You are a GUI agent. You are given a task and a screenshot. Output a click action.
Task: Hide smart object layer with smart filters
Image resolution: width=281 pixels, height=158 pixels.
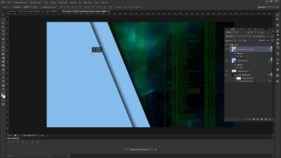[x=227, y=75]
